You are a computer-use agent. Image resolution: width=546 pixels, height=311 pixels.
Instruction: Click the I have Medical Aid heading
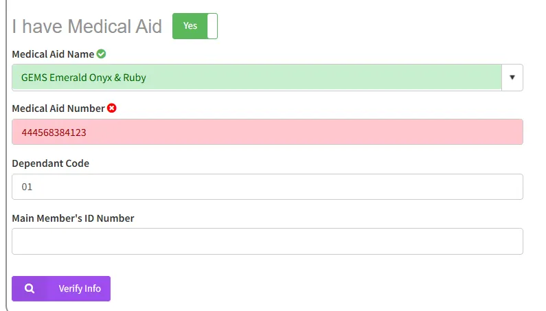(x=87, y=26)
